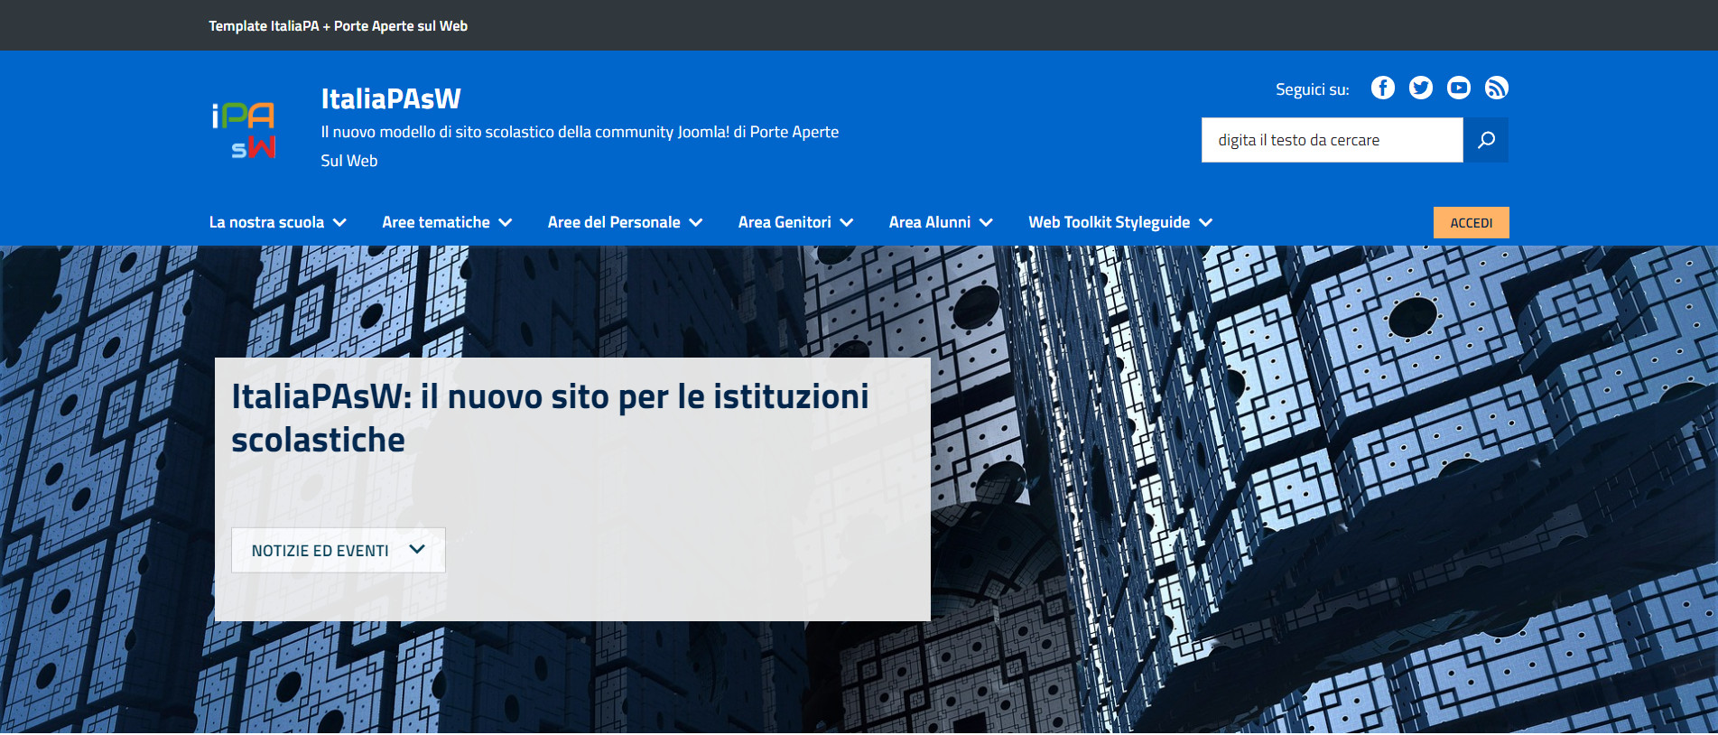
Task: Open the Area Genitori menu
Action: [x=795, y=222]
